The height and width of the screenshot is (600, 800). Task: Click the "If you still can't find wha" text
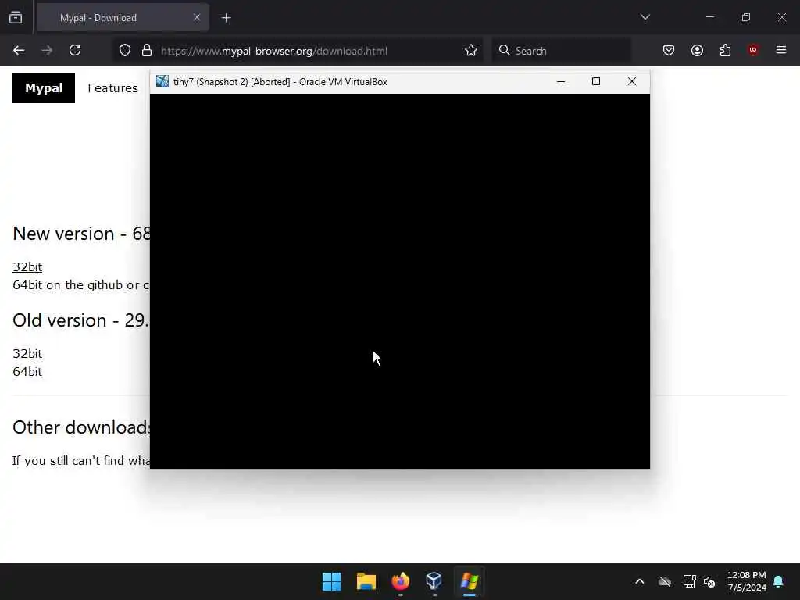(x=81, y=461)
